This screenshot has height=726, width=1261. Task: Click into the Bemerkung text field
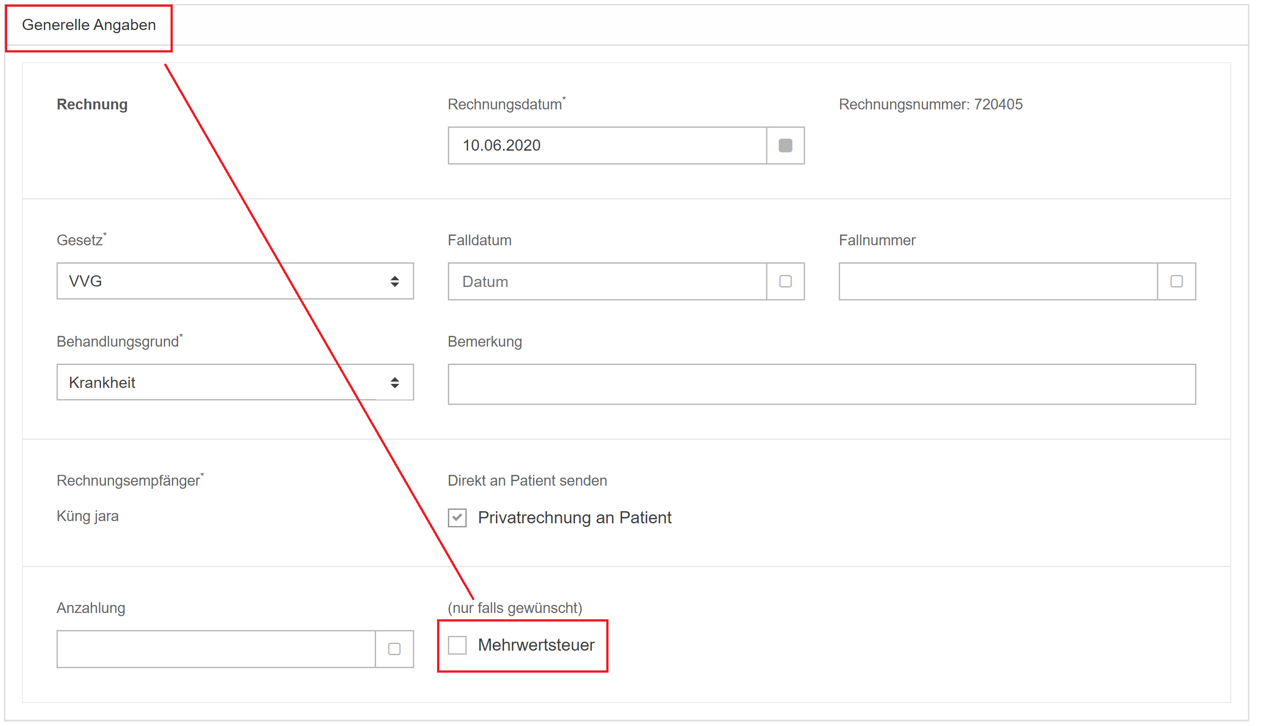coord(821,384)
